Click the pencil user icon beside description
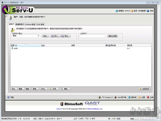 (x=13, y=30)
